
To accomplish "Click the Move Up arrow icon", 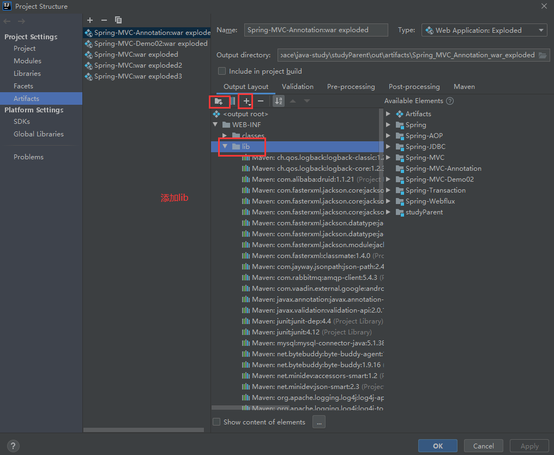I will (293, 101).
